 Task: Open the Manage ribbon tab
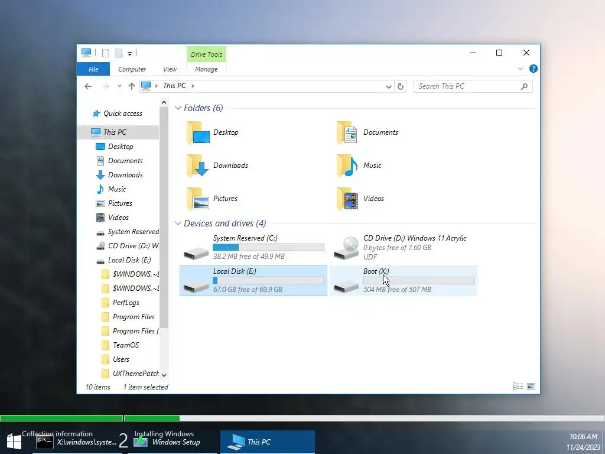coord(206,69)
